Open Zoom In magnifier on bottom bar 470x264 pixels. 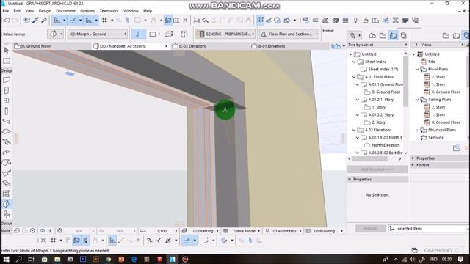32,231
